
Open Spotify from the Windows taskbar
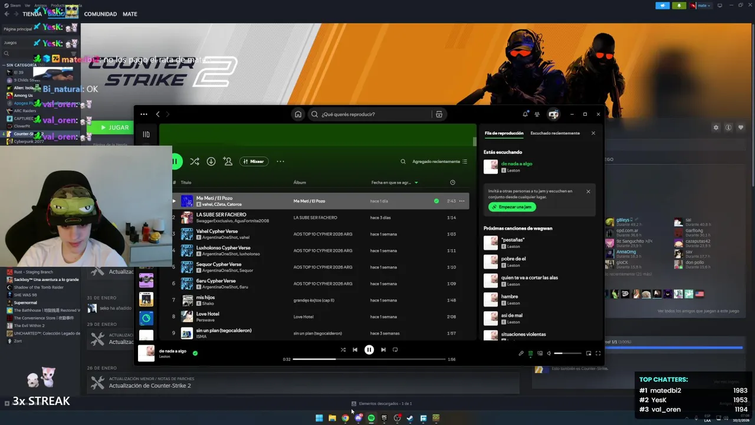click(x=371, y=418)
